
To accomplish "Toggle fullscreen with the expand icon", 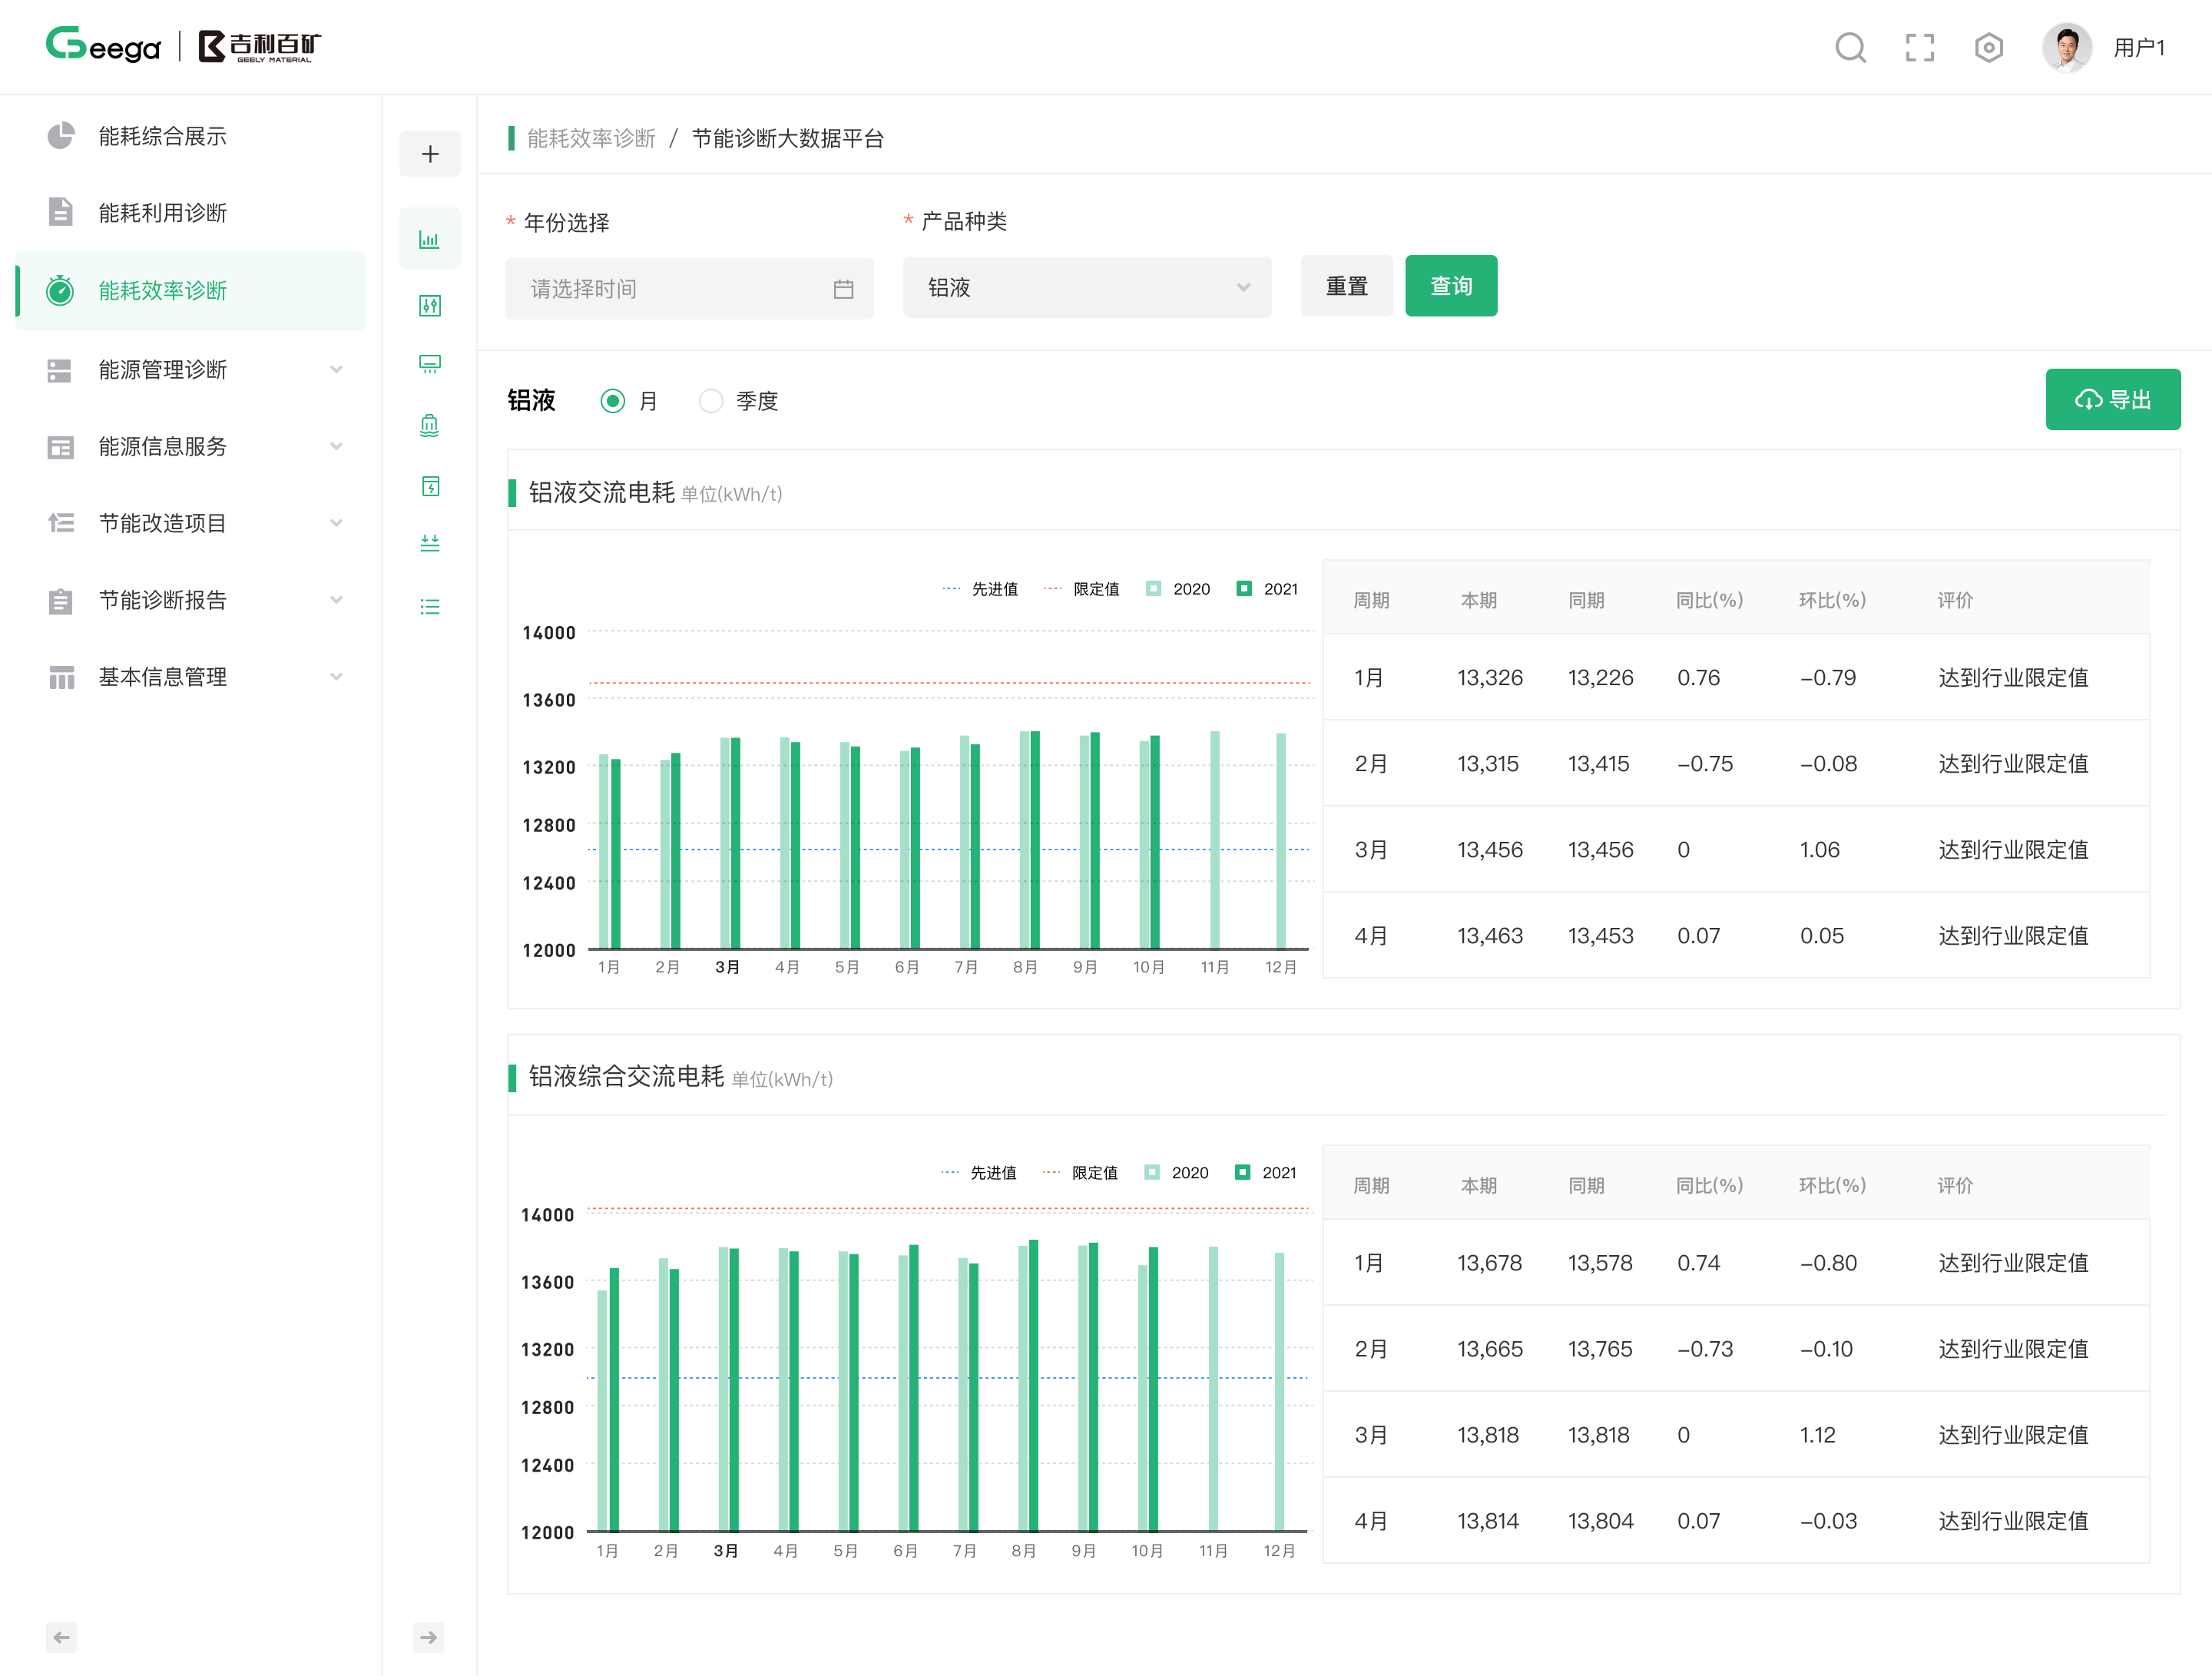I will coord(1919,48).
